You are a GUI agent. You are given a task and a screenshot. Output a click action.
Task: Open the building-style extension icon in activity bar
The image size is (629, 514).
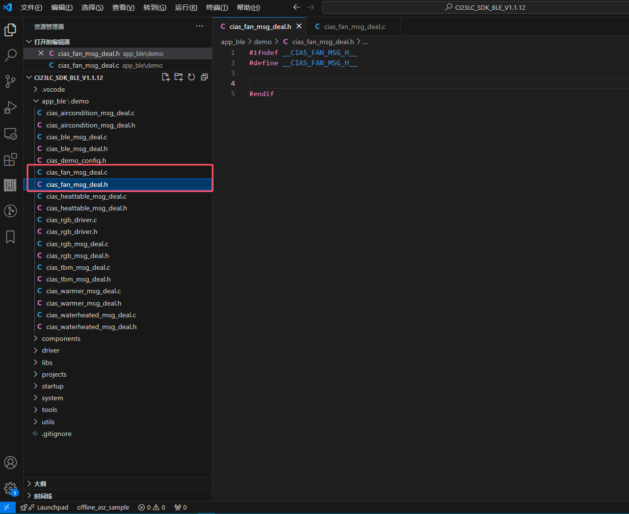click(x=10, y=185)
